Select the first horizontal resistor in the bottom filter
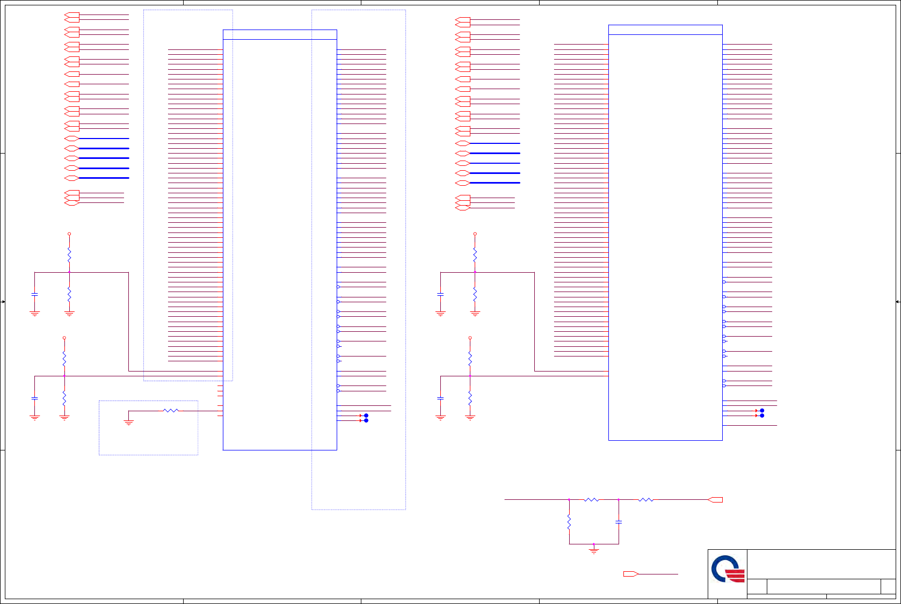 coord(591,500)
